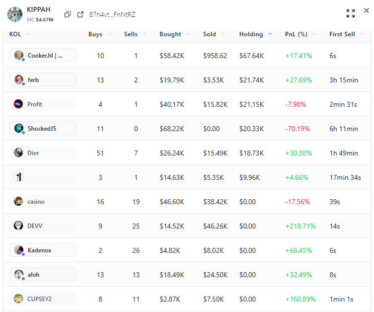Click the KIPPAH token avatar
374x312 pixels.
click(x=15, y=14)
